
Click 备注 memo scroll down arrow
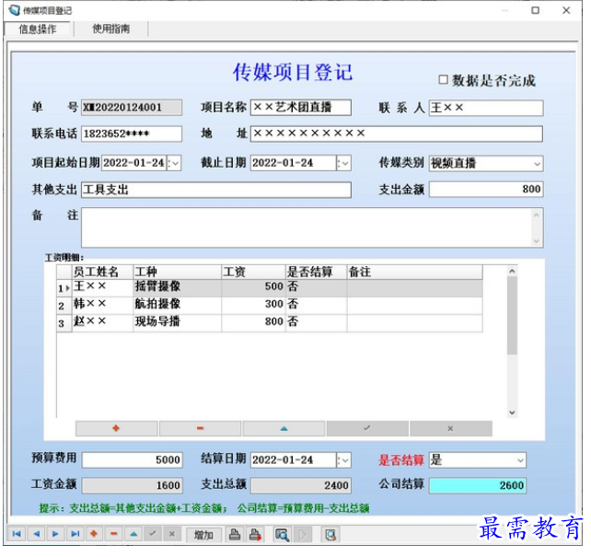[537, 241]
